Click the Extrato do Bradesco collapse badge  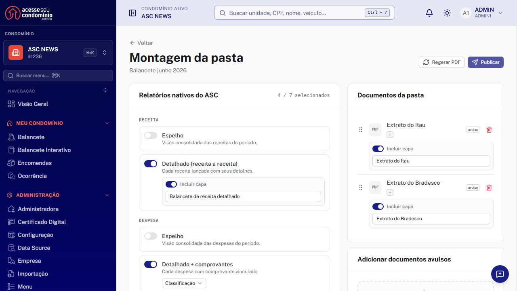point(390,192)
